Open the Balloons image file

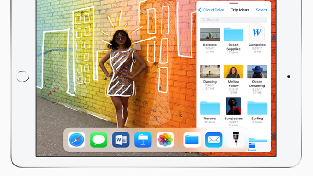point(210,34)
